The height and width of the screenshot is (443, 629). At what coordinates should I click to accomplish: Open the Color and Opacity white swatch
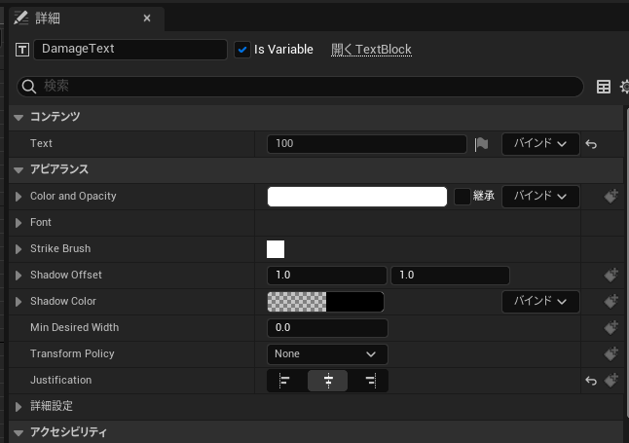pyautogui.click(x=357, y=197)
